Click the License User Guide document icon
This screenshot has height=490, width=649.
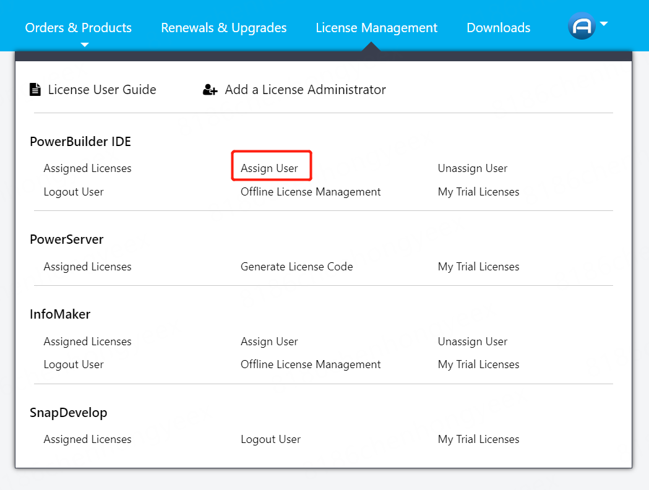coord(35,89)
